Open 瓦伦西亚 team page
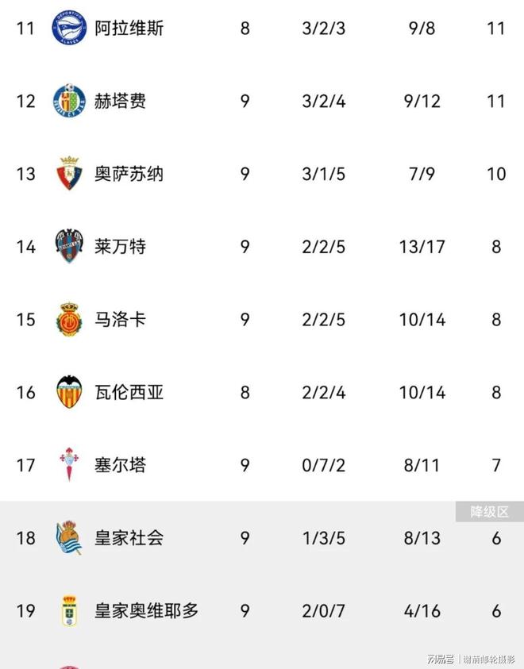The width and height of the screenshot is (524, 669). [129, 392]
